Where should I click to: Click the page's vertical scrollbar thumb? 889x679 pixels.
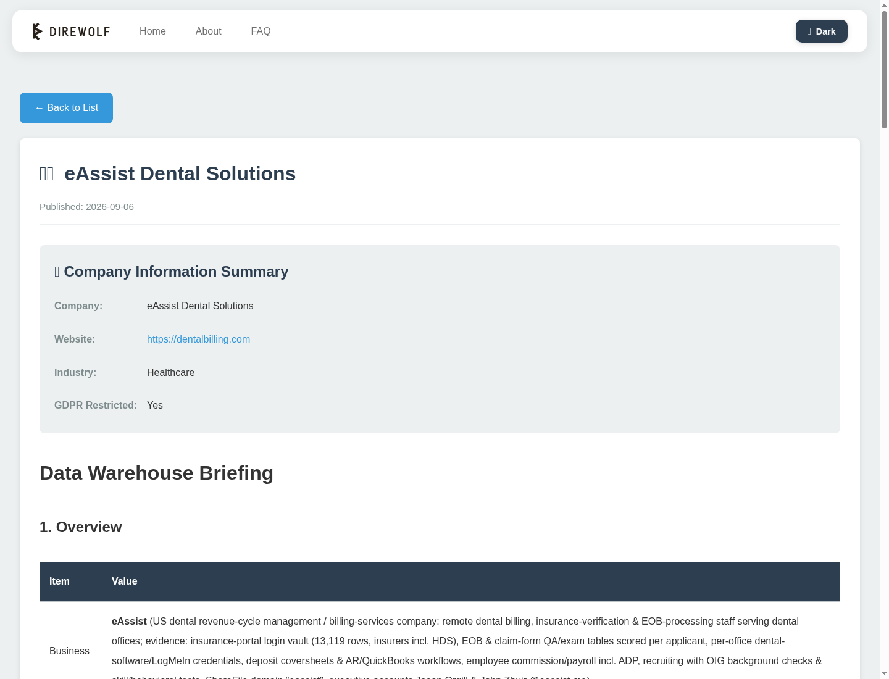coord(884,69)
